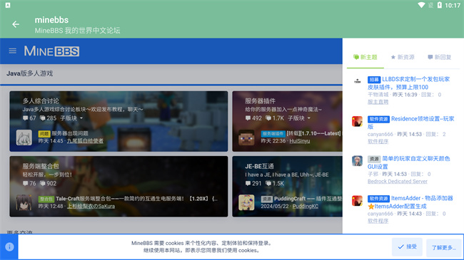This screenshot has width=464, height=260.
Task: Open 服务器插件 forum
Action: 260,100
